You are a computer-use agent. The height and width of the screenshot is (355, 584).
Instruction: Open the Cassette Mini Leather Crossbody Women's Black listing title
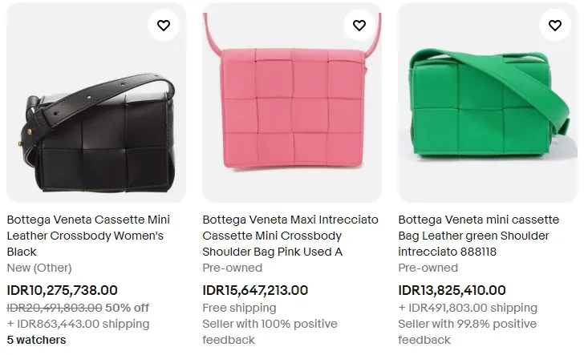click(88, 236)
